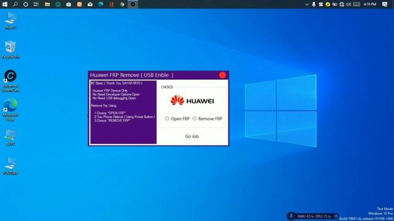Viewport: 394px width, 221px height.
Task: Click the active FRP tool taskbar icon
Action: (133, 4)
